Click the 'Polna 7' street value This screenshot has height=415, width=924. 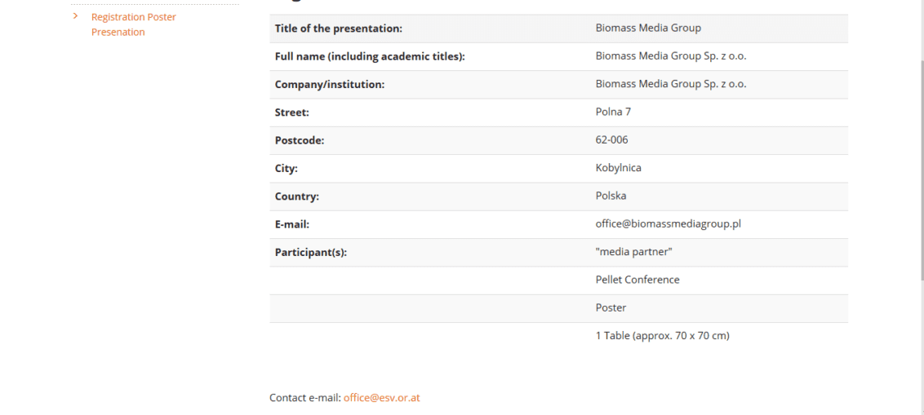pyautogui.click(x=613, y=111)
